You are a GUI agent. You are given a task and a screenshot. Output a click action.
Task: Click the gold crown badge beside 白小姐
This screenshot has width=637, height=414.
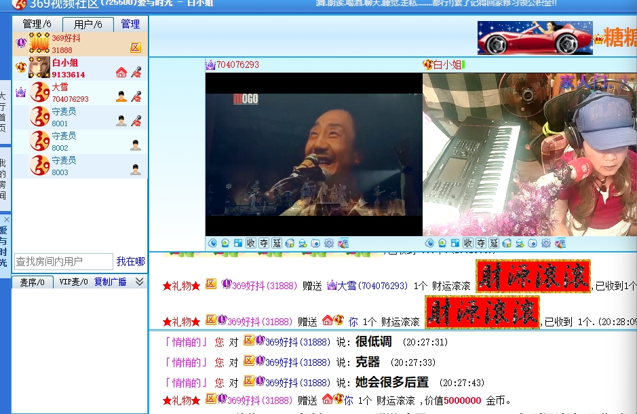[x=21, y=67]
